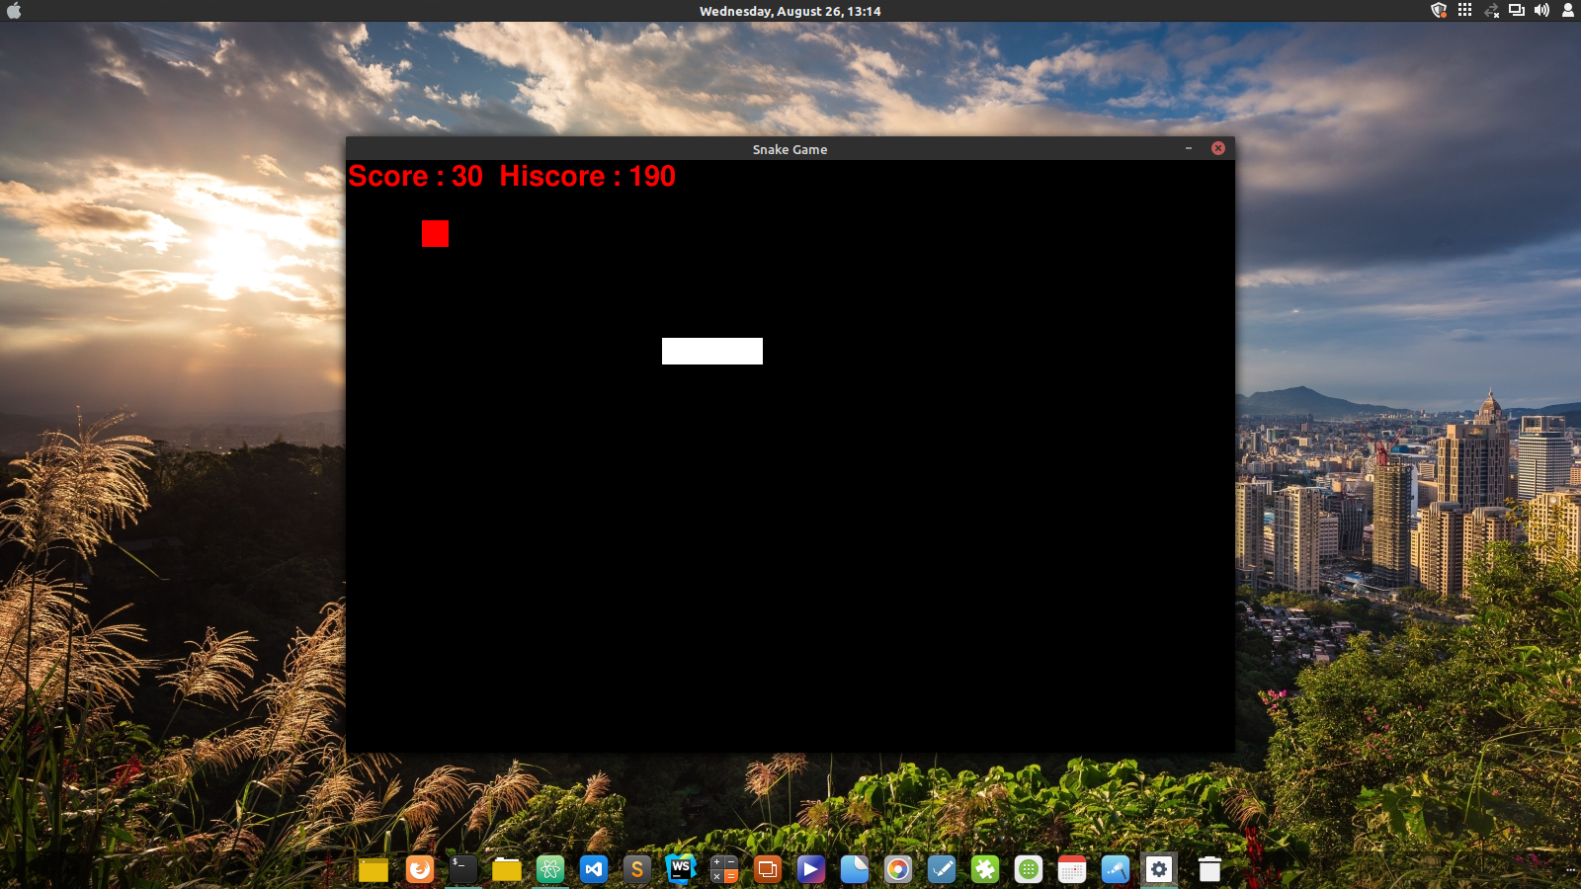Image resolution: width=1581 pixels, height=889 pixels.
Task: Click the volume indicator in the top panel
Action: (x=1542, y=11)
